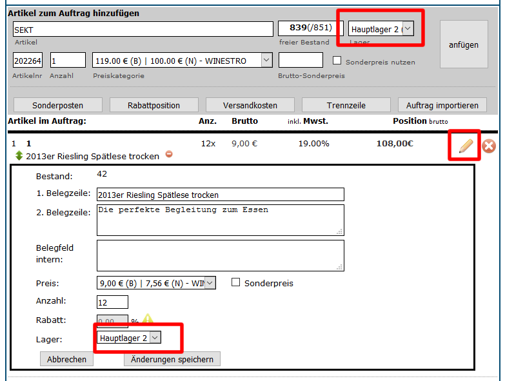Image resolution: width=505 pixels, height=381 pixels.
Task: Save with 'Änderungen speichern' button
Action: pyautogui.click(x=172, y=359)
